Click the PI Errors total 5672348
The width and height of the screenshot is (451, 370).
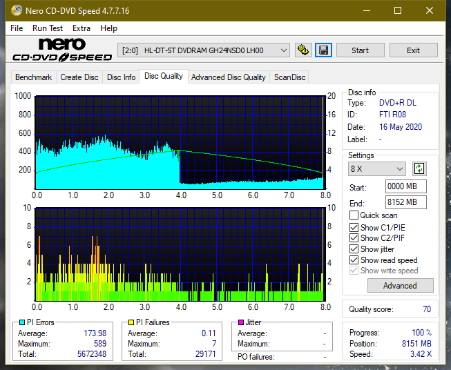click(x=92, y=354)
